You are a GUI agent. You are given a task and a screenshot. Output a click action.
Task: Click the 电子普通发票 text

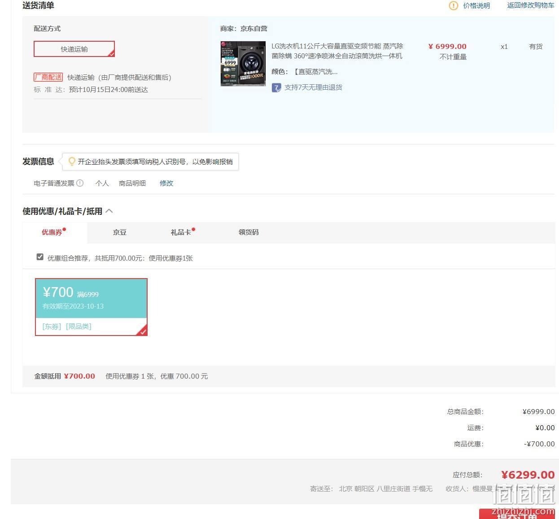coord(54,183)
